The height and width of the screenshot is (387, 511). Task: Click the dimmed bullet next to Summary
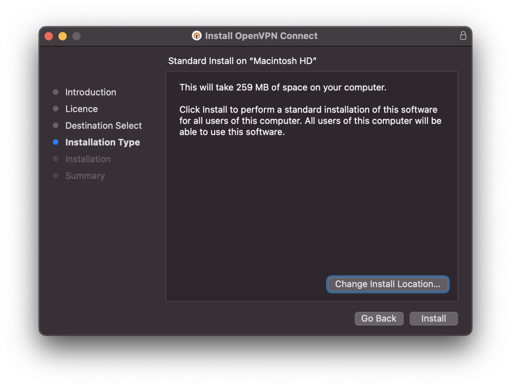tap(55, 176)
